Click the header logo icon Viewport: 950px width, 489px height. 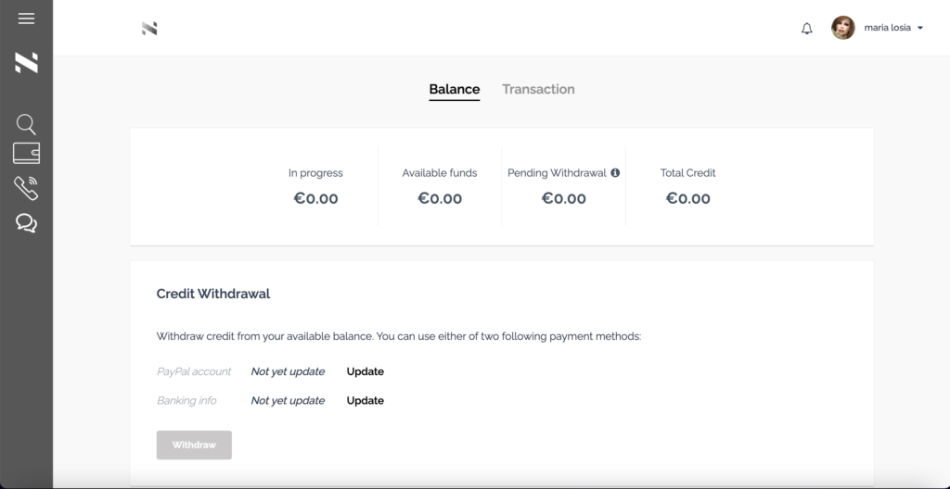(x=149, y=29)
